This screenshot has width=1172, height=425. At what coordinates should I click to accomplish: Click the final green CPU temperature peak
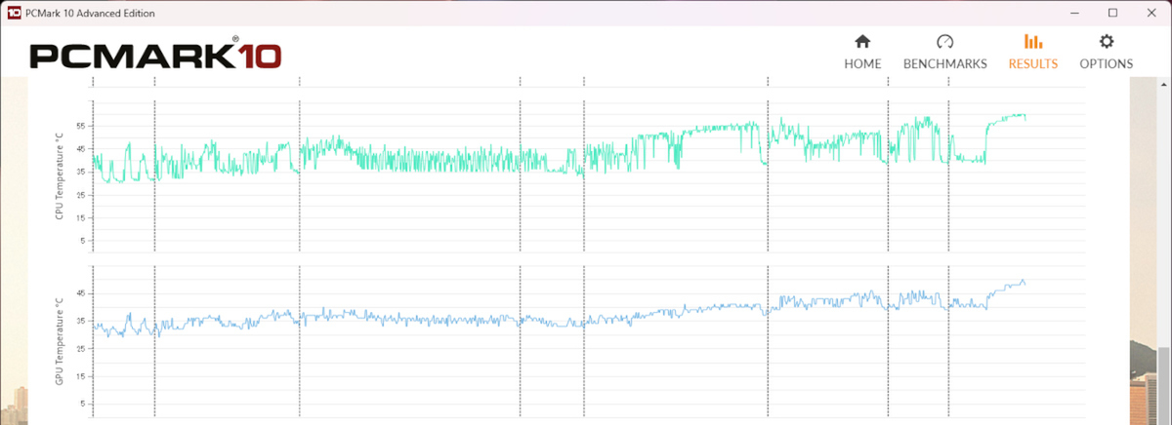click(1020, 115)
